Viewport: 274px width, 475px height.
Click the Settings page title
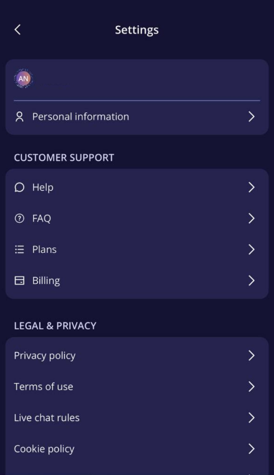(137, 30)
